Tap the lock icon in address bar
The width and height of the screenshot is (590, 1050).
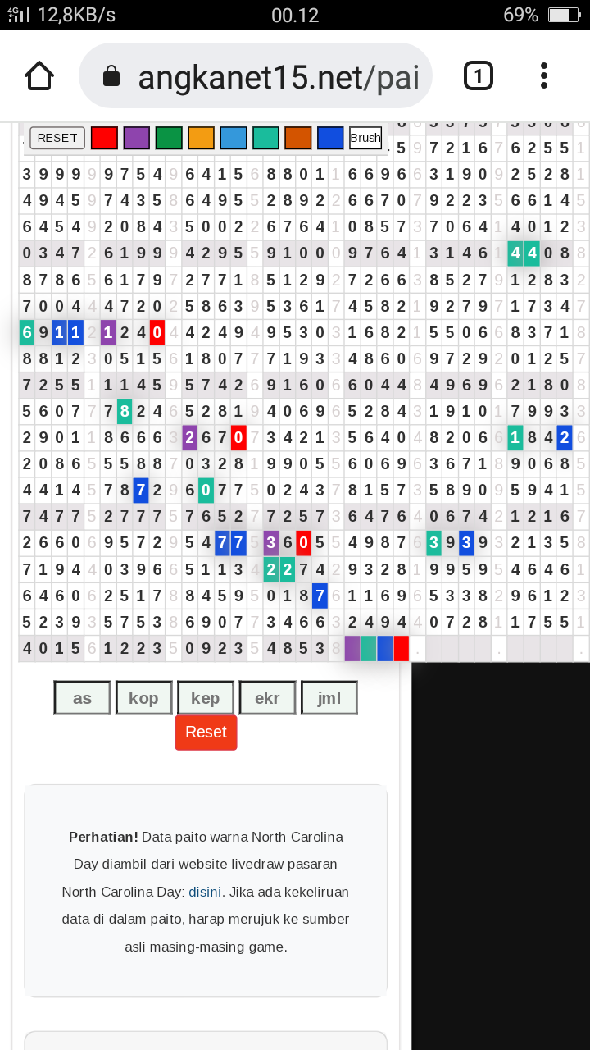pyautogui.click(x=111, y=77)
